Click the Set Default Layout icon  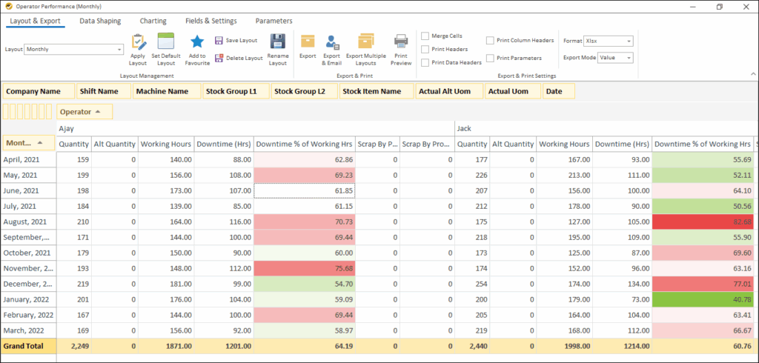(x=166, y=42)
